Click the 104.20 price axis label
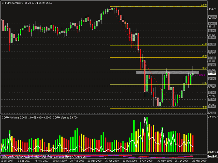This screenshot has height=163, width=218. coord(212,9)
